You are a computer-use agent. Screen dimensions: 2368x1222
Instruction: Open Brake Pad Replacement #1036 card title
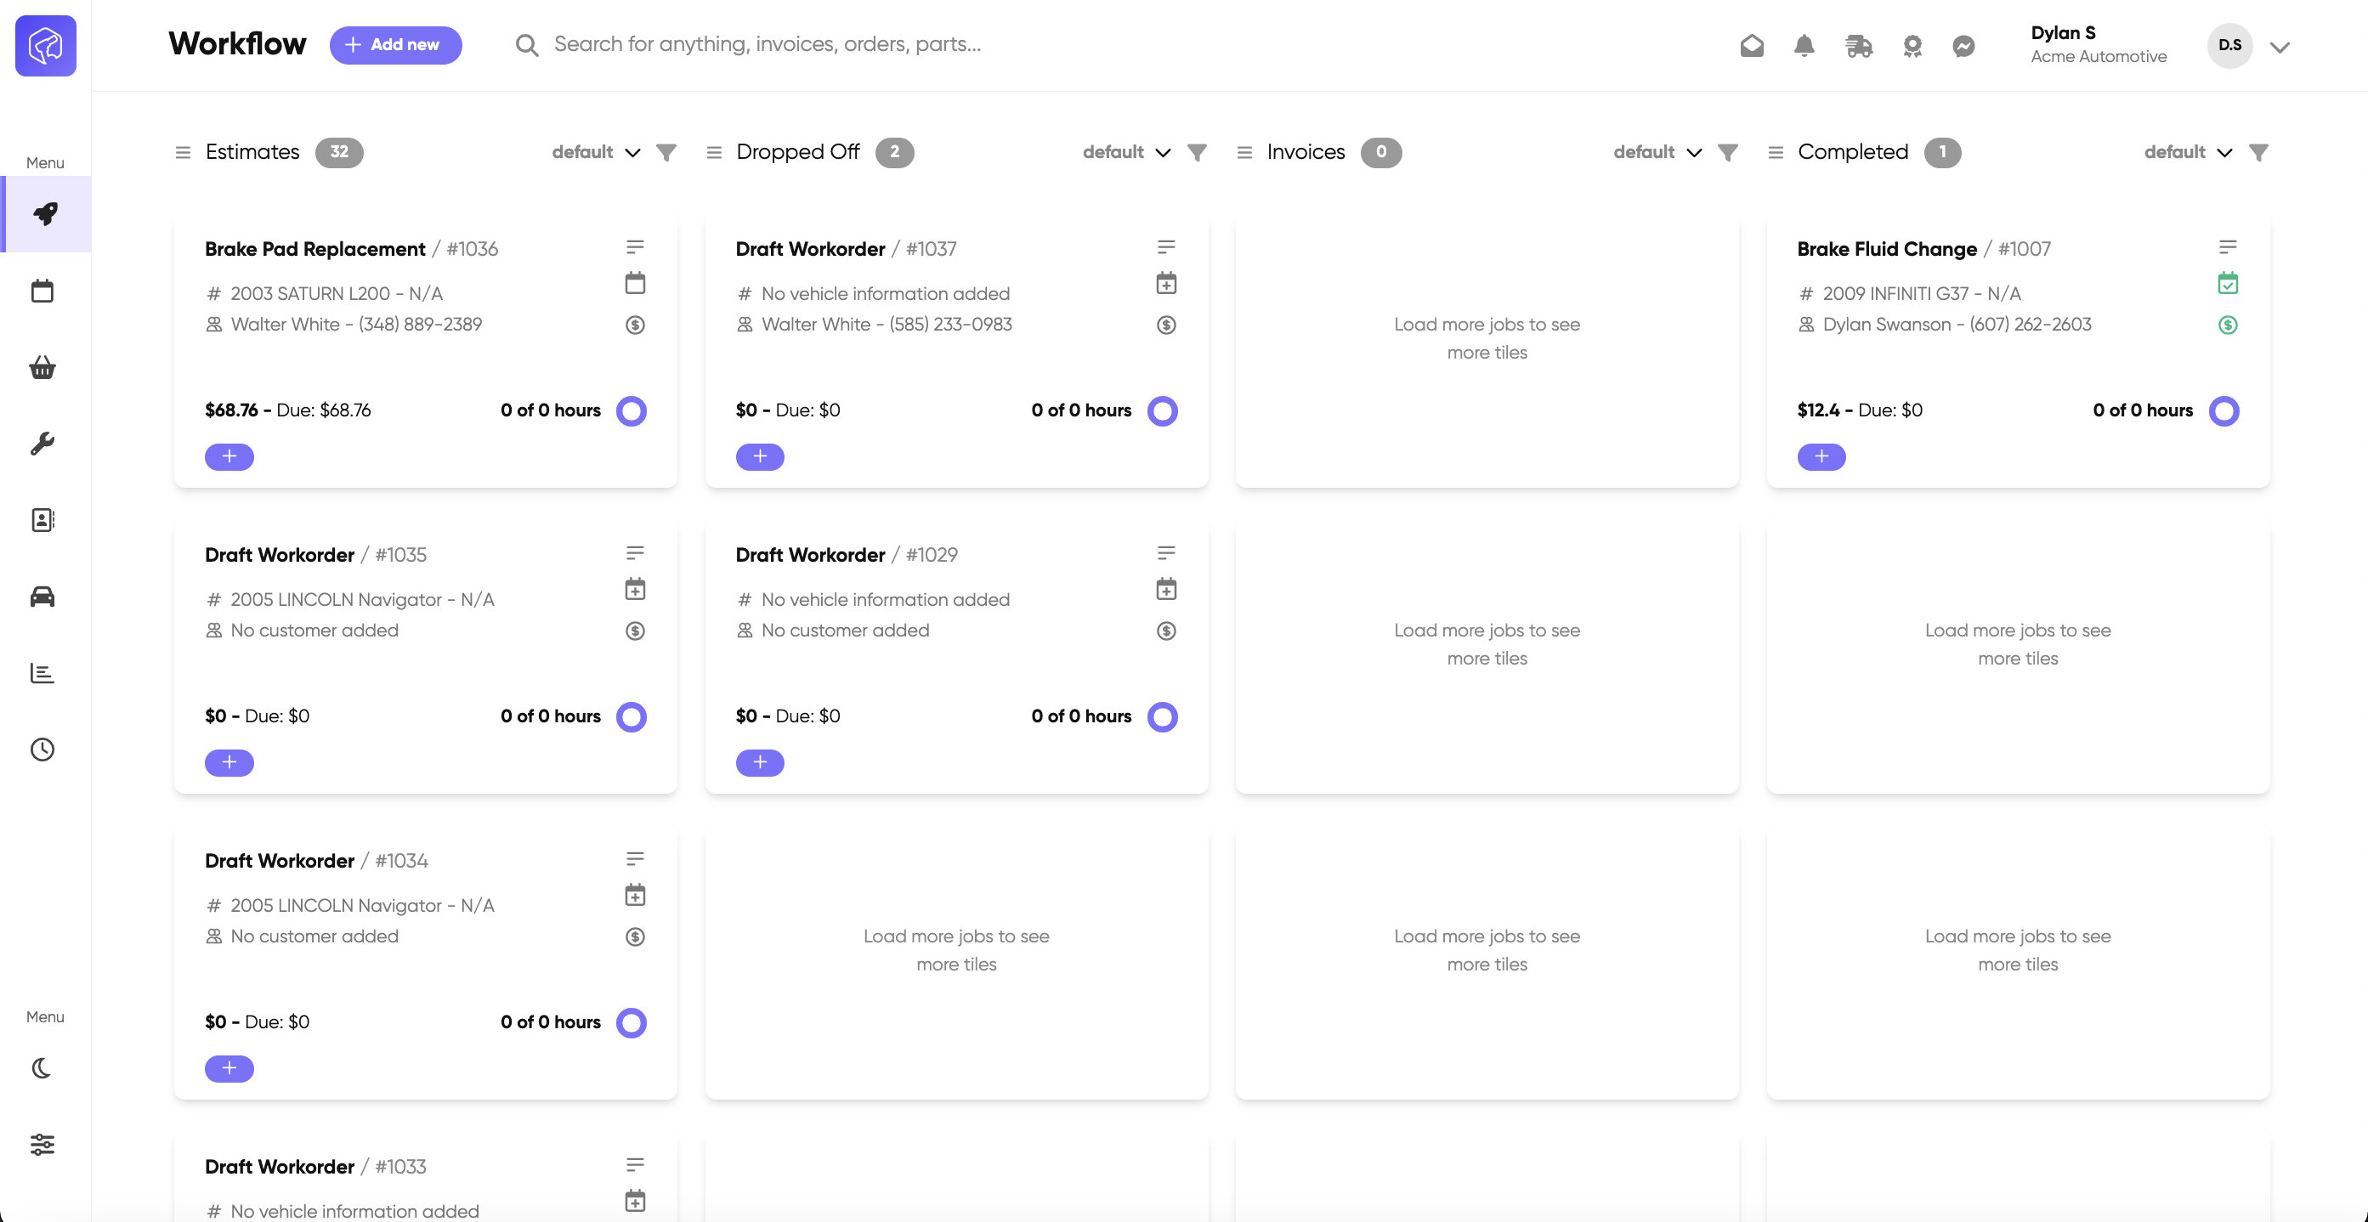click(x=351, y=249)
